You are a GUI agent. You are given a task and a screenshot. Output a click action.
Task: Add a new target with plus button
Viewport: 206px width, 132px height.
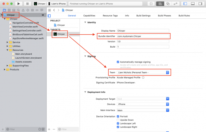(x=49, y=129)
